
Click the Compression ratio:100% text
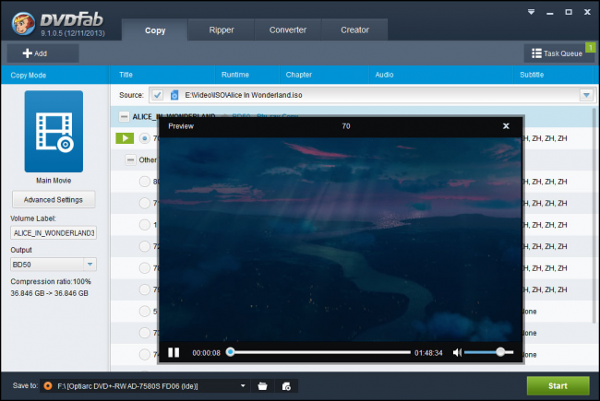click(51, 281)
